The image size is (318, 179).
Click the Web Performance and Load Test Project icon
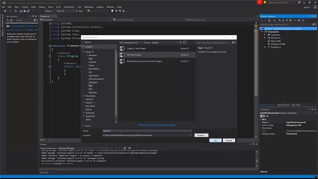(122, 61)
